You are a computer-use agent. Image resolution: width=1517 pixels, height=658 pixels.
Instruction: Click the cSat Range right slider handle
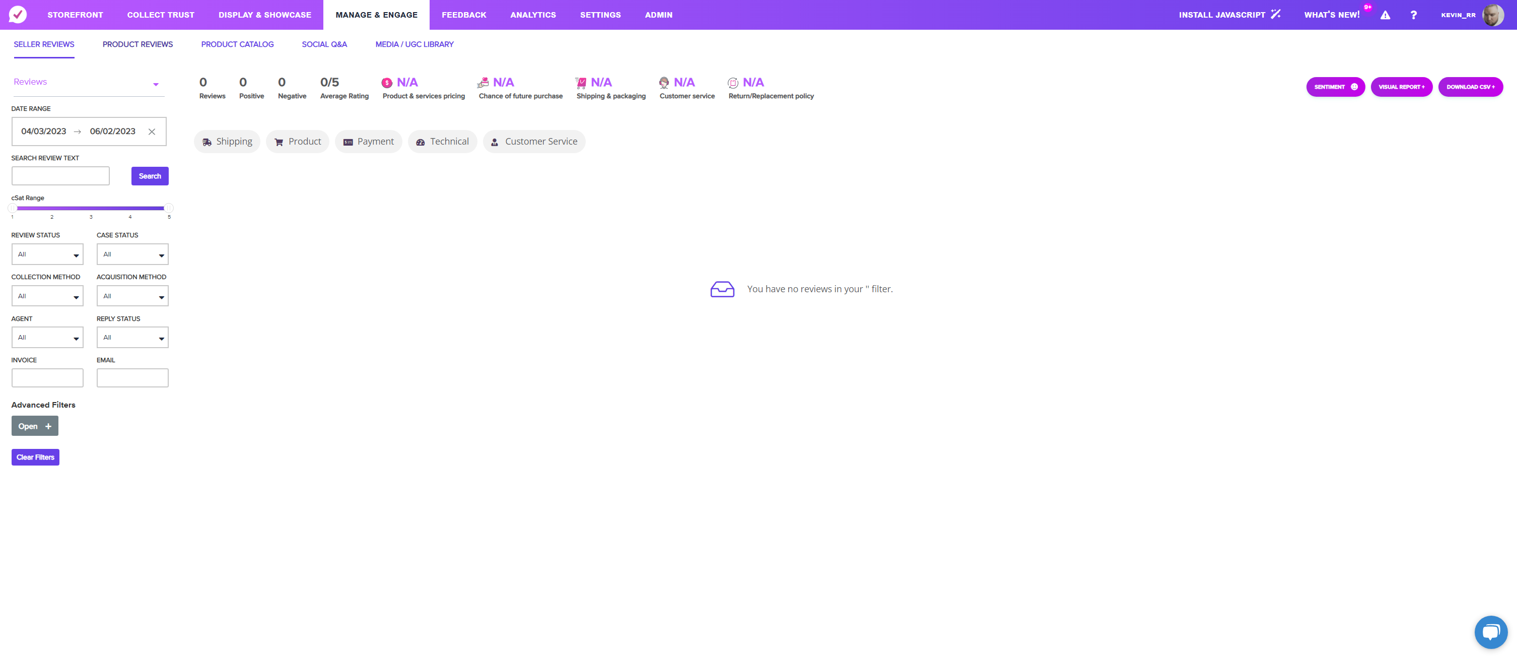168,208
